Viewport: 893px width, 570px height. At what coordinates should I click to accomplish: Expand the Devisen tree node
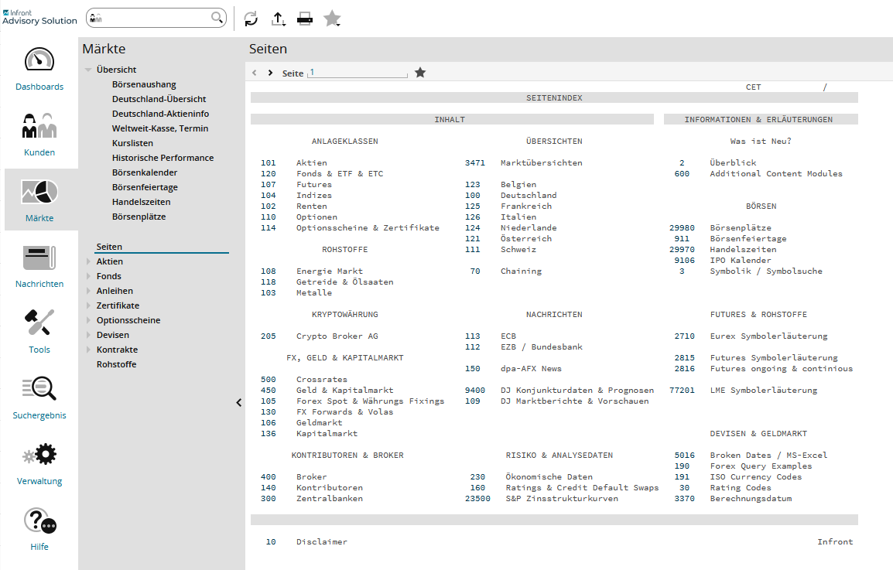(88, 336)
